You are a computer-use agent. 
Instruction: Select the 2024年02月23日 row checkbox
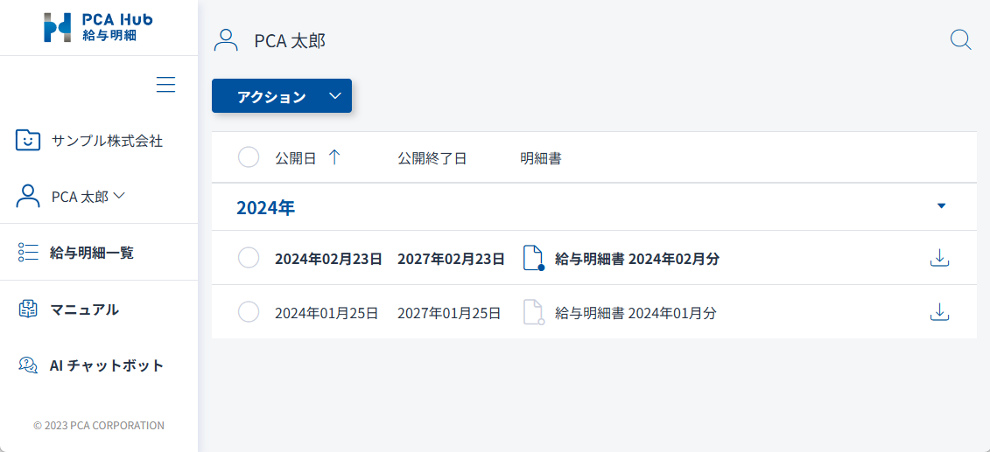249,258
